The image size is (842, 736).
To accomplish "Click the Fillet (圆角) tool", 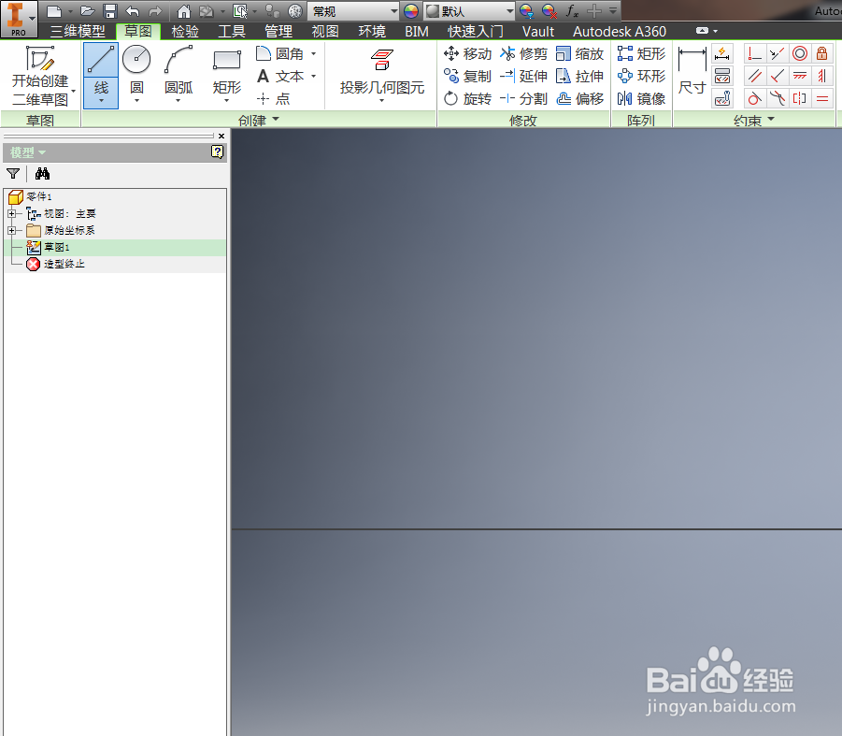I will point(279,53).
